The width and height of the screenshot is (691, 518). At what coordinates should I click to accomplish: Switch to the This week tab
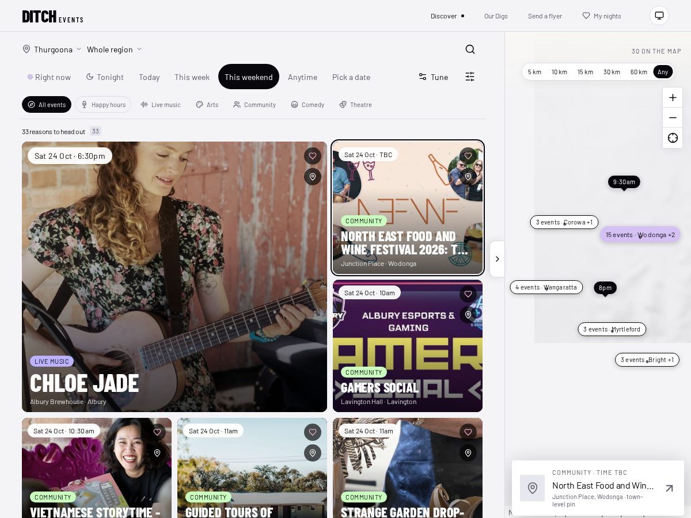pos(192,77)
